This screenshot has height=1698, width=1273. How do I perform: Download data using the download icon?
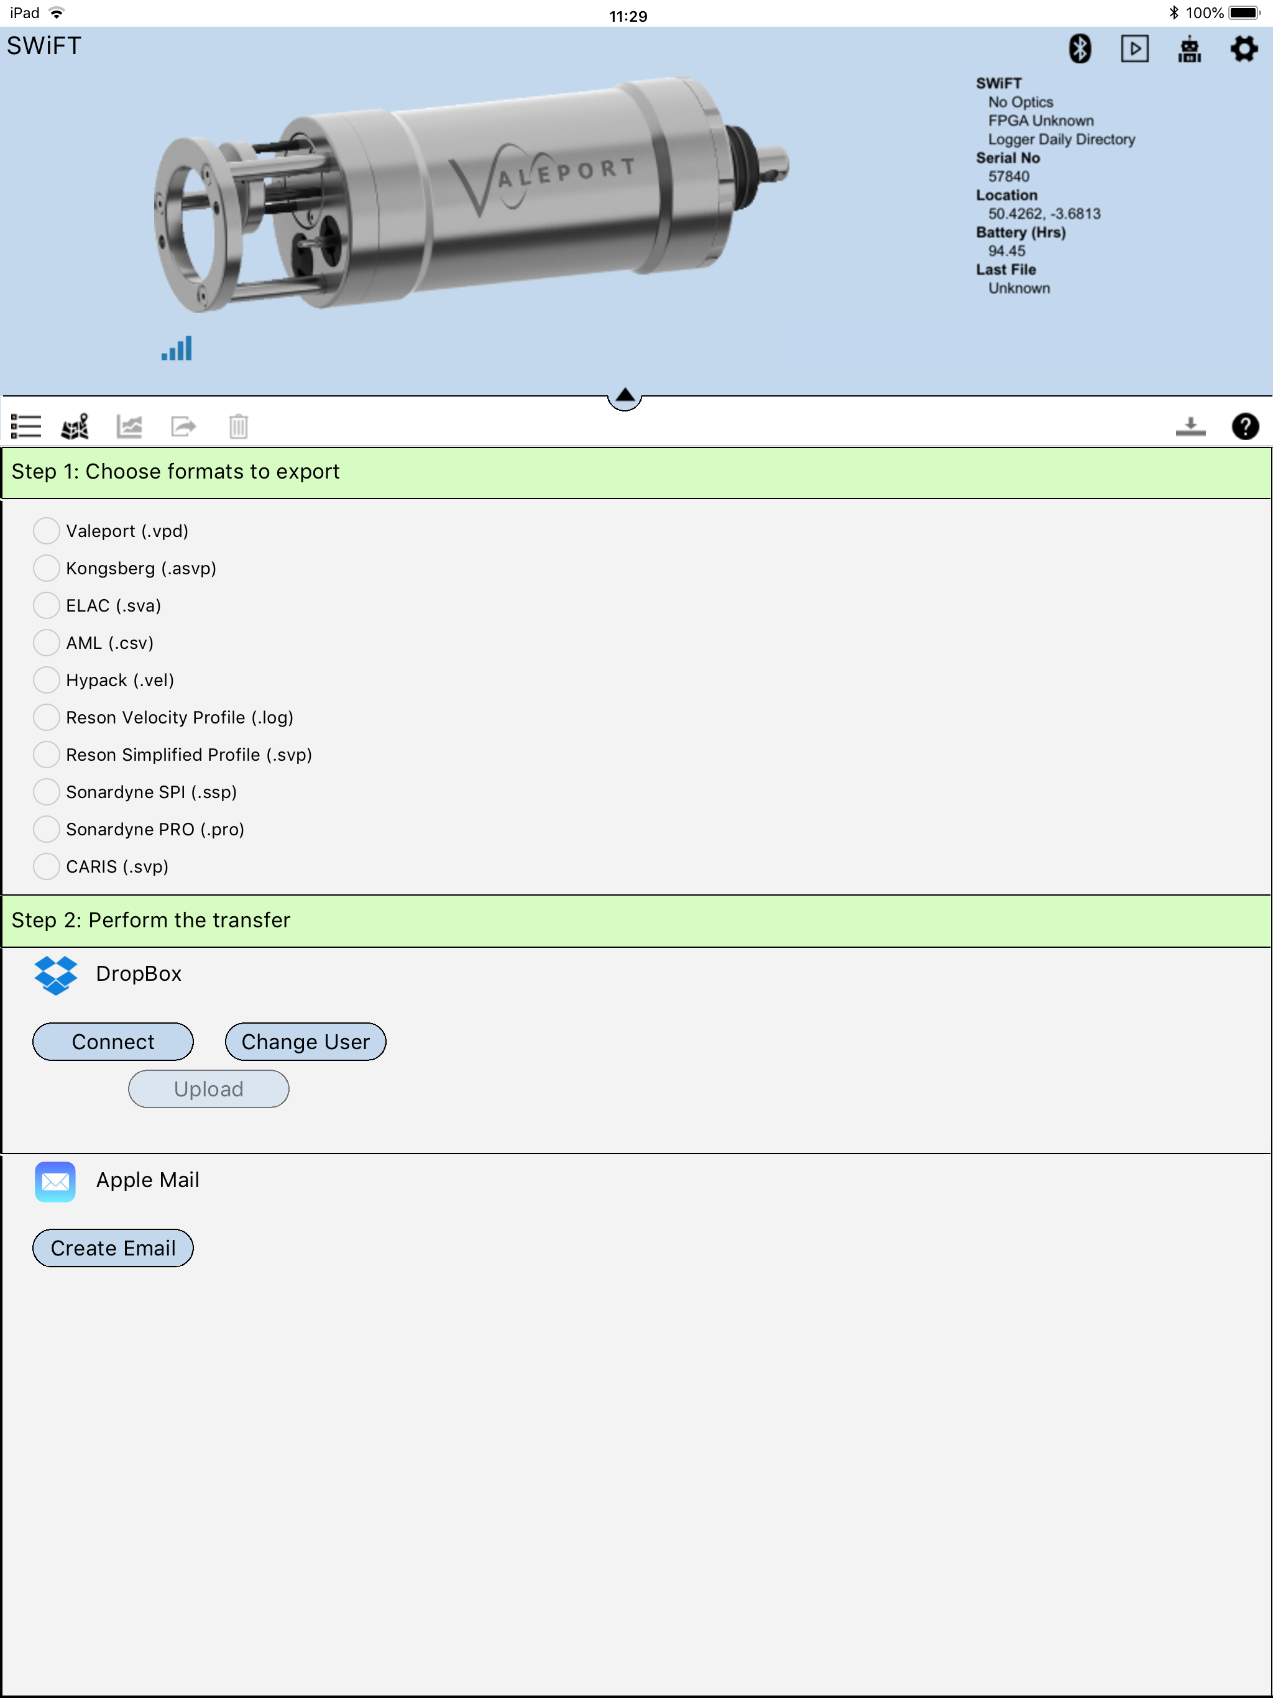coord(1190,426)
